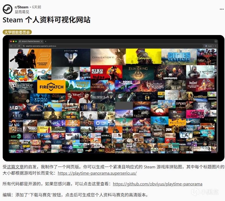Screen dimensions: 225x201
Task: Close the Playtime Panorama tab with its X
Action: pyautogui.click(x=41, y=41)
